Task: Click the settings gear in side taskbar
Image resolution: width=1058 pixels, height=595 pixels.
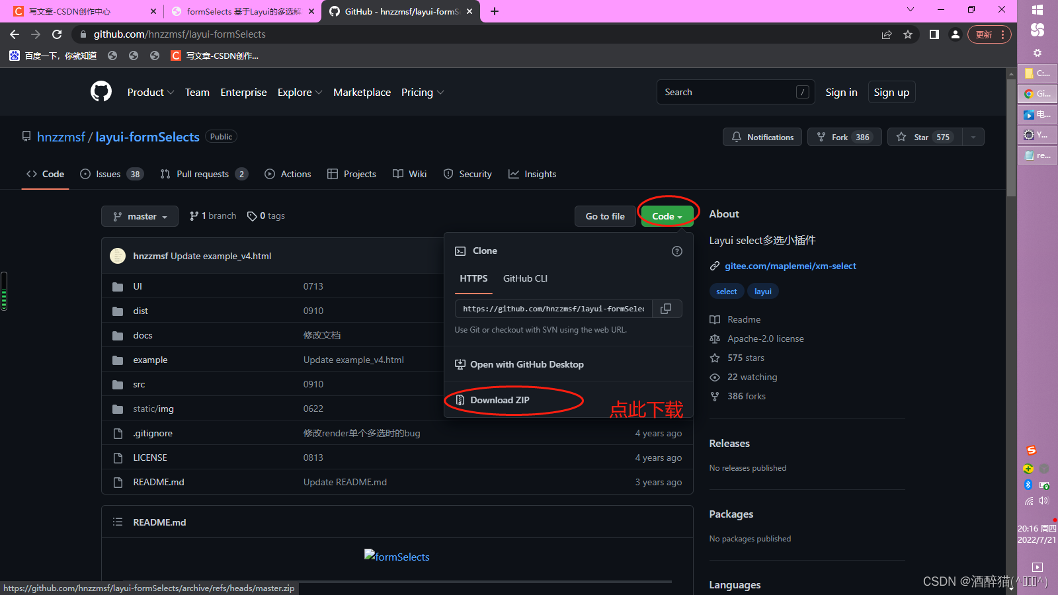Action: pos(1037,53)
